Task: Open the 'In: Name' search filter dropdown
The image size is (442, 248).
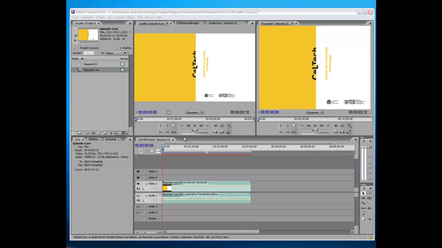Action: pos(117,53)
